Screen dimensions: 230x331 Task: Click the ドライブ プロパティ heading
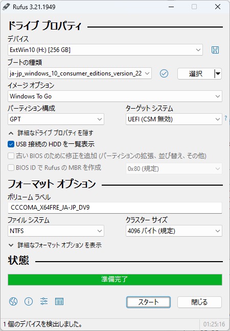[x=44, y=26]
